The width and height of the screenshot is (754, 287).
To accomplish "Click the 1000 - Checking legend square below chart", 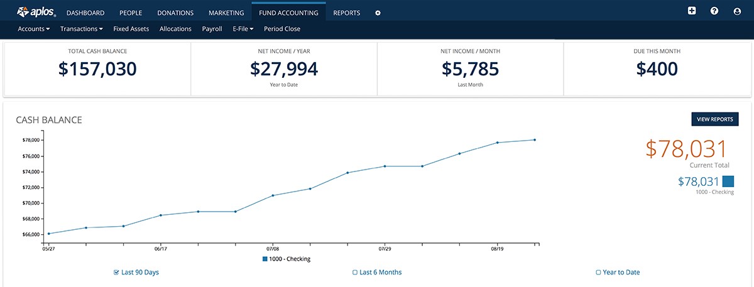I will pyautogui.click(x=265, y=259).
